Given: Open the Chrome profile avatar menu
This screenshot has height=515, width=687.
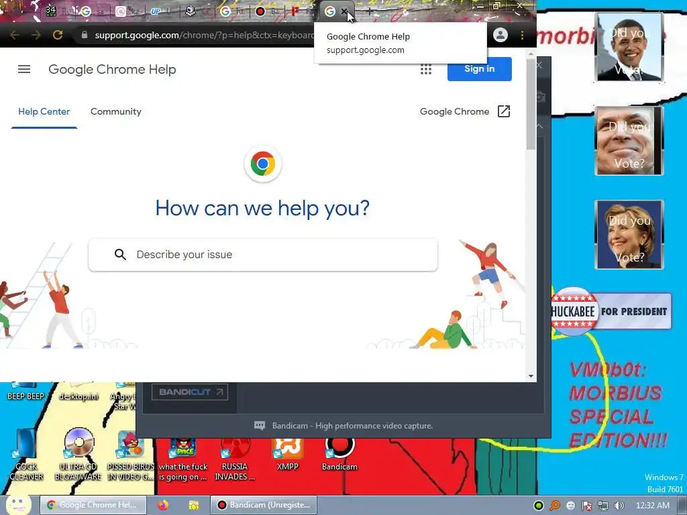Looking at the screenshot, I should click(x=500, y=35).
